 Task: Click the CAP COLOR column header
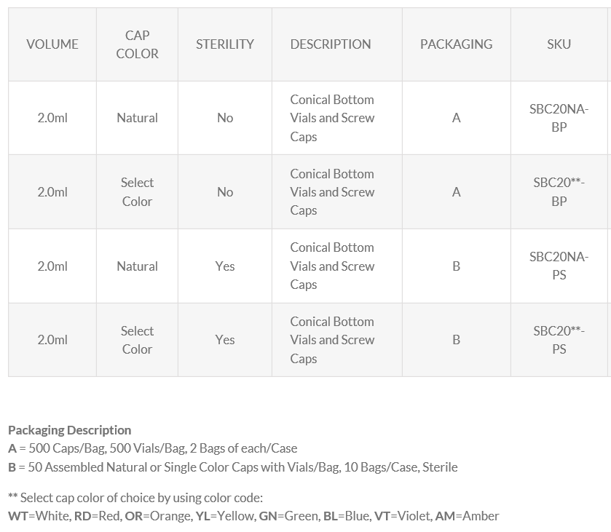pyautogui.click(x=137, y=44)
